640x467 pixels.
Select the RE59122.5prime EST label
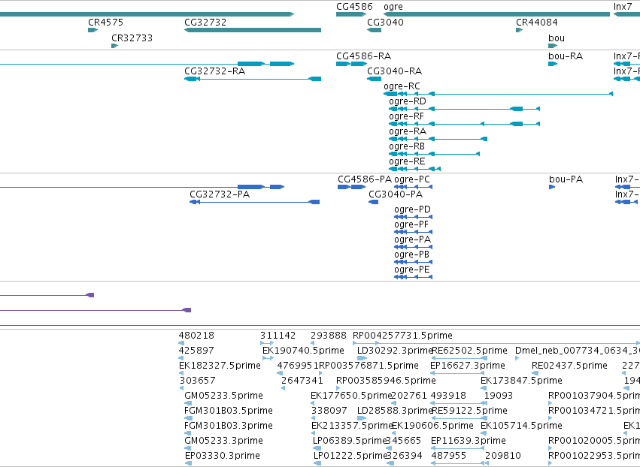click(x=469, y=411)
